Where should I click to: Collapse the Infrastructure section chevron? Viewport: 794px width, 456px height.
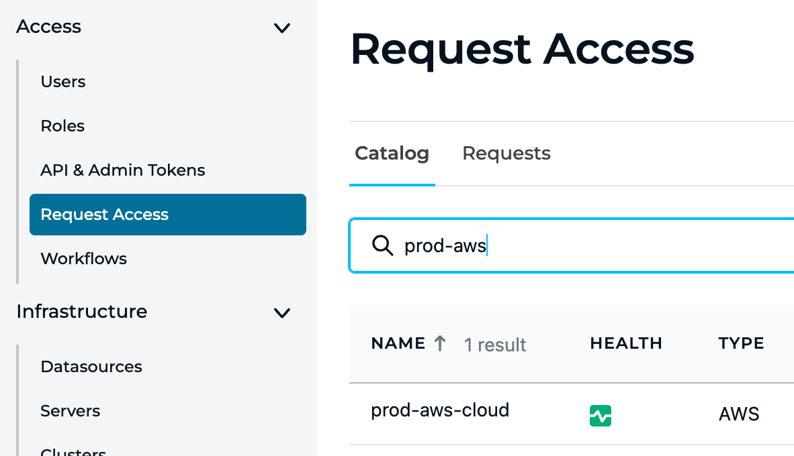282,312
